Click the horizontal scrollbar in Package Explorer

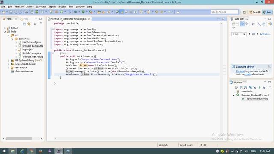point(19,139)
